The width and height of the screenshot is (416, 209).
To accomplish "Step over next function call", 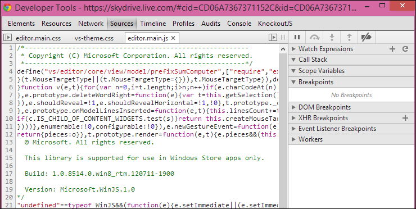I will point(314,38).
